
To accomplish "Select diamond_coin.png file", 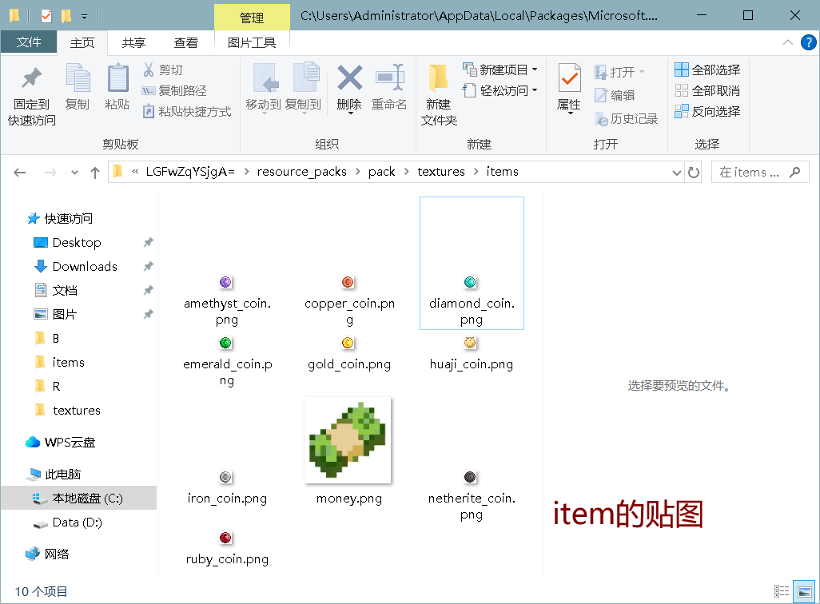I will coord(472,264).
